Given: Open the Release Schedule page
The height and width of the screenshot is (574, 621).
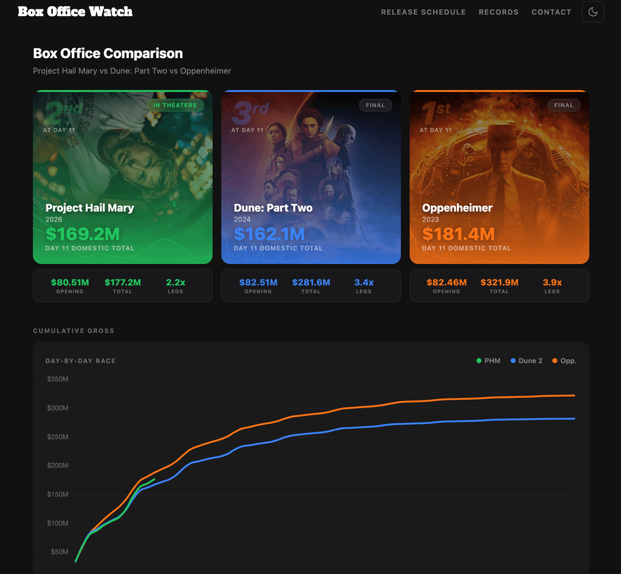Looking at the screenshot, I should 423,12.
